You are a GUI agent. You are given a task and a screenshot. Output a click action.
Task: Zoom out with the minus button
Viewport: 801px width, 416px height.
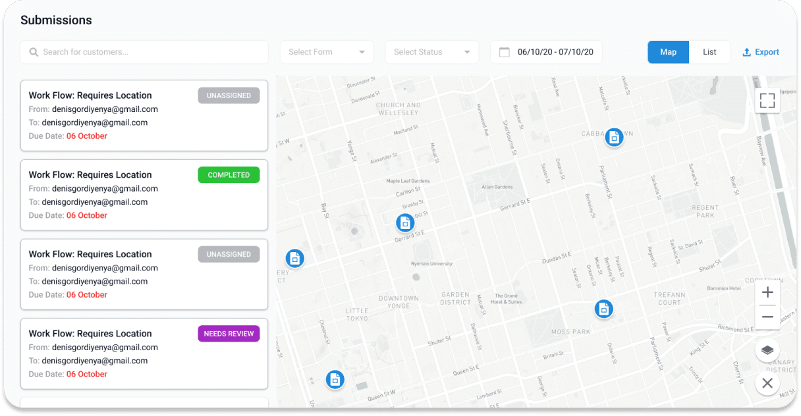point(767,317)
